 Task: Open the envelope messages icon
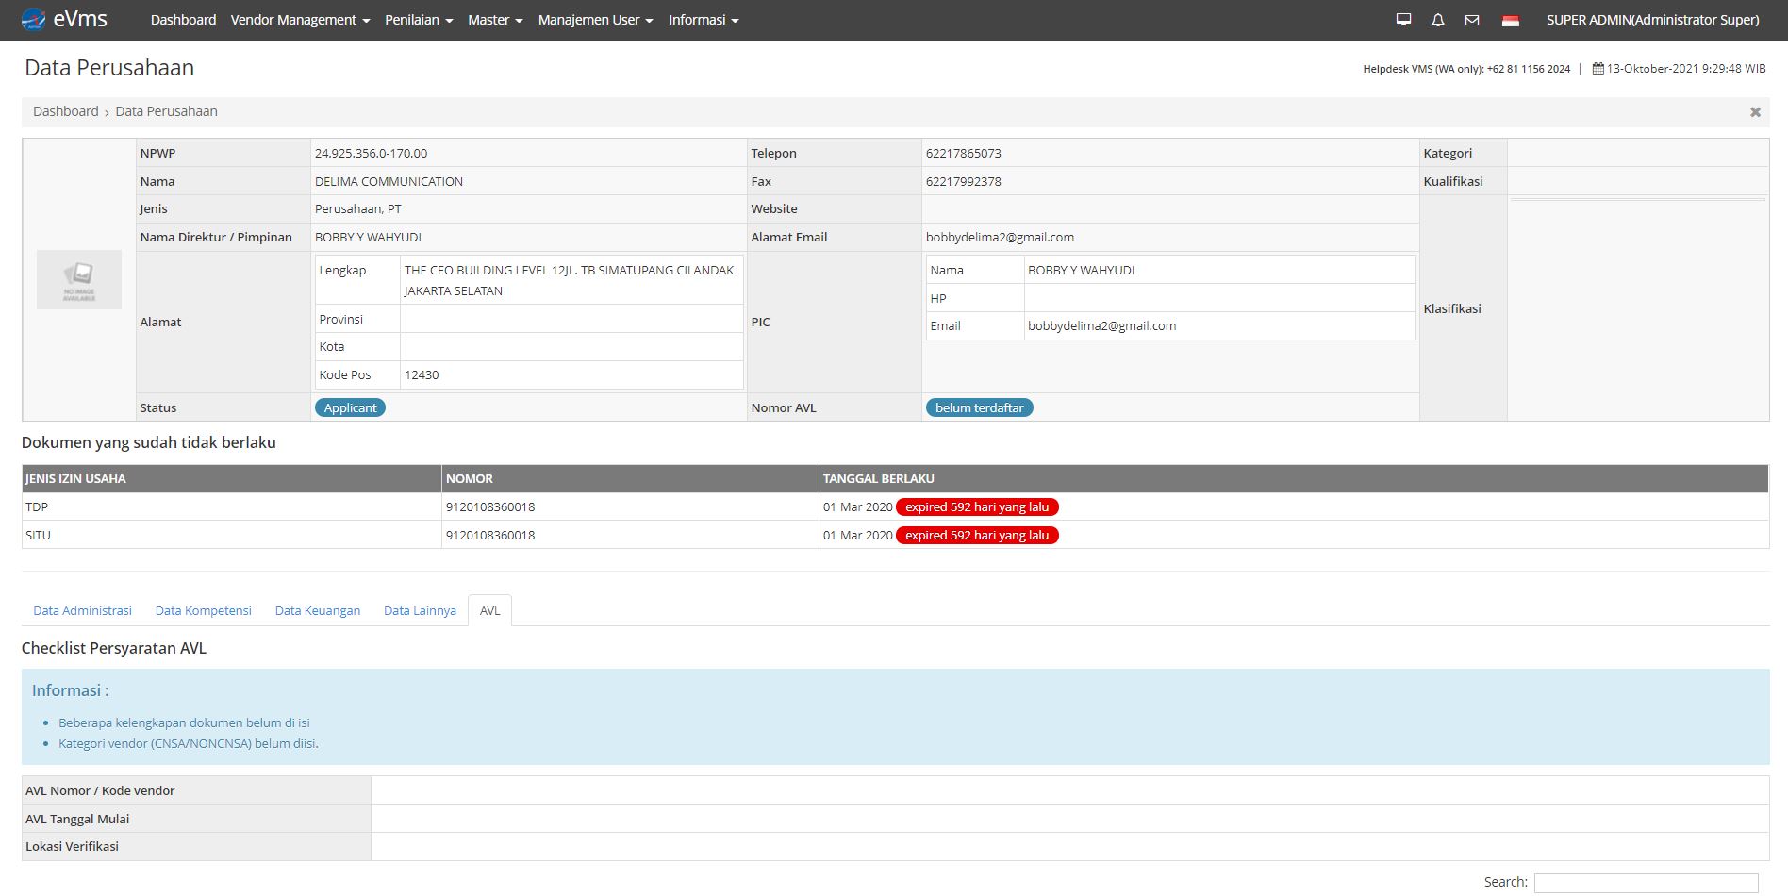[x=1472, y=19]
